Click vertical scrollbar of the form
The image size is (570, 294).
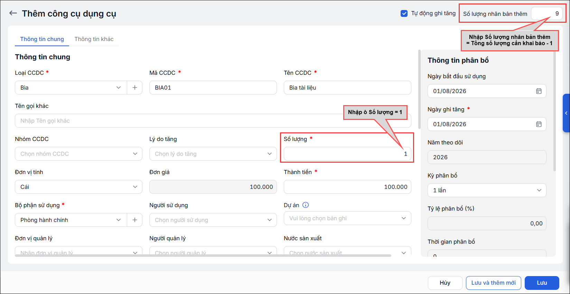(419, 90)
